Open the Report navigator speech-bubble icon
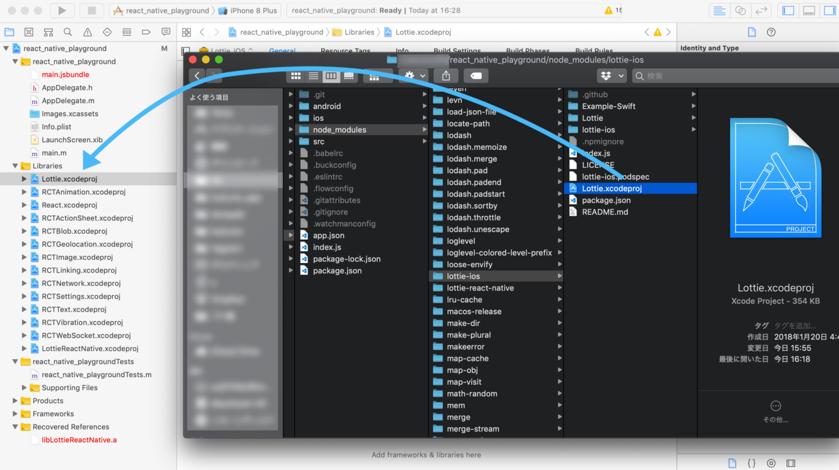Image resolution: width=839 pixels, height=470 pixels. point(166,32)
